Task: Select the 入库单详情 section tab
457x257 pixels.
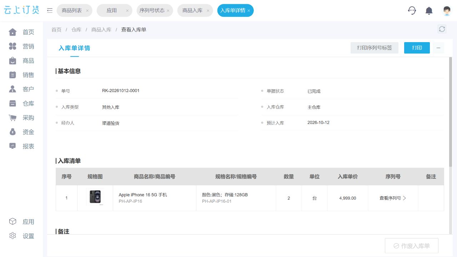Action: point(74,48)
